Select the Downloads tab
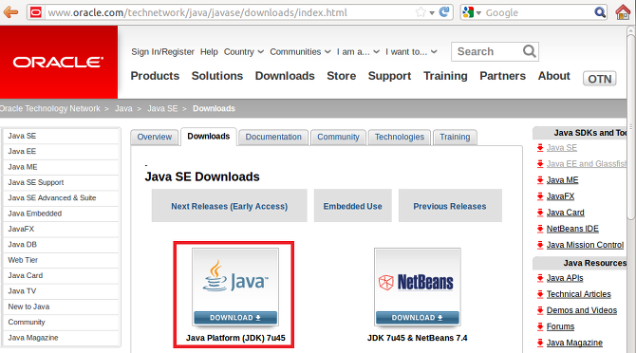 [209, 137]
